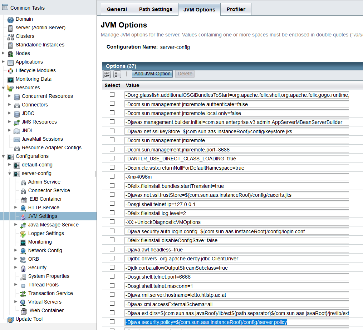Open System Properties in the tree

[49, 276]
